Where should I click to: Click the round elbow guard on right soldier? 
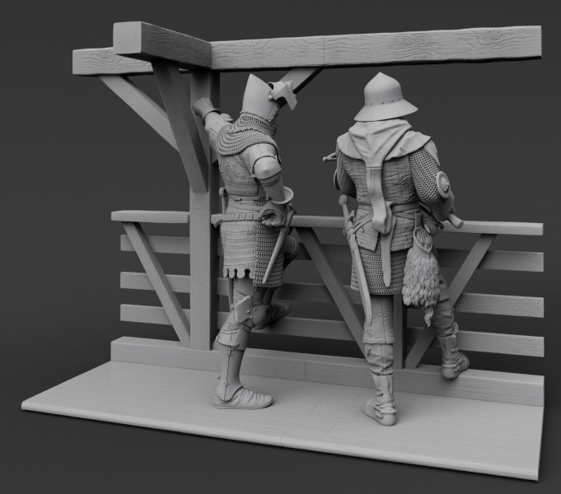442,186
